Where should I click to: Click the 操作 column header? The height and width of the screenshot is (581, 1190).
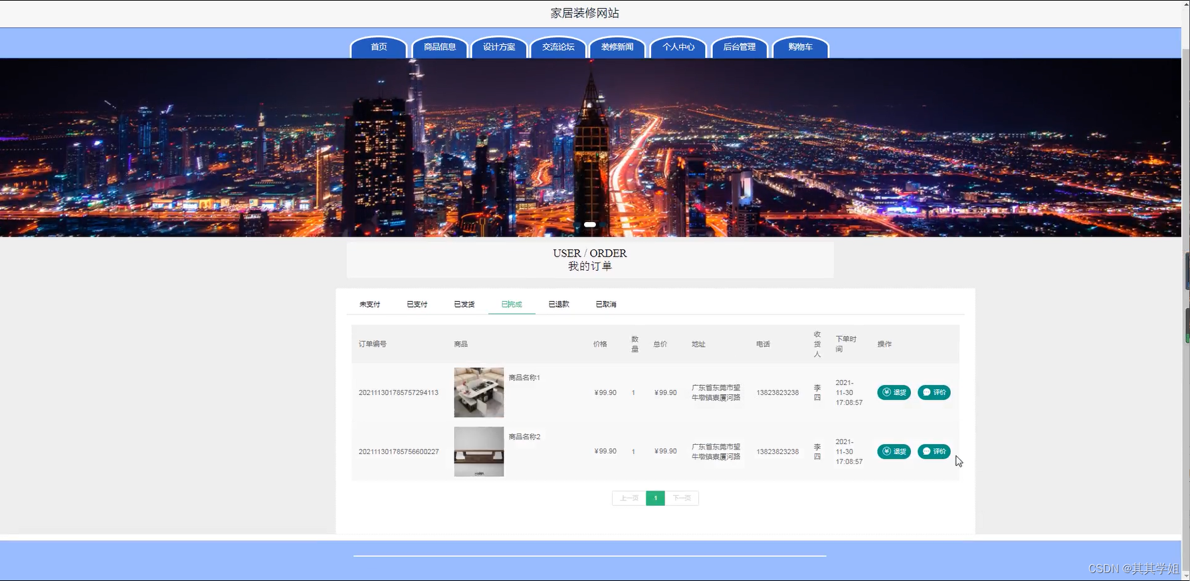pyautogui.click(x=884, y=344)
